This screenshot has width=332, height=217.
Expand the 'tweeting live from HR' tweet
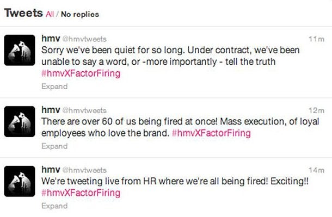click(54, 206)
